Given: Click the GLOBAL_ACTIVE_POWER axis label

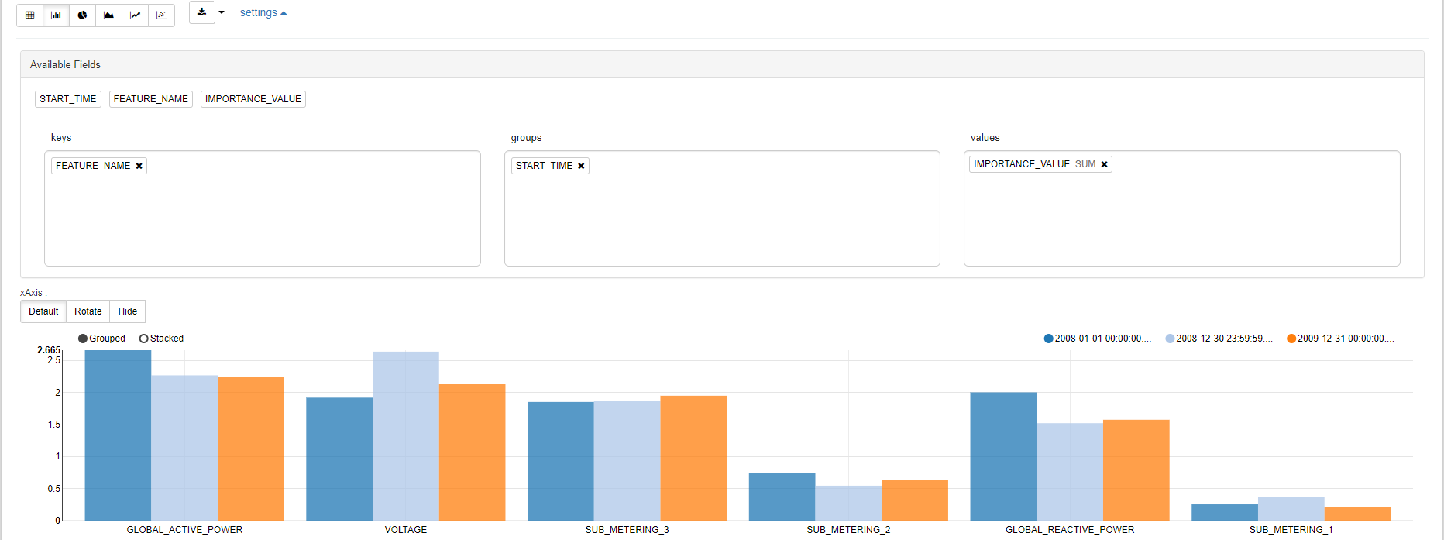Looking at the screenshot, I should (184, 530).
